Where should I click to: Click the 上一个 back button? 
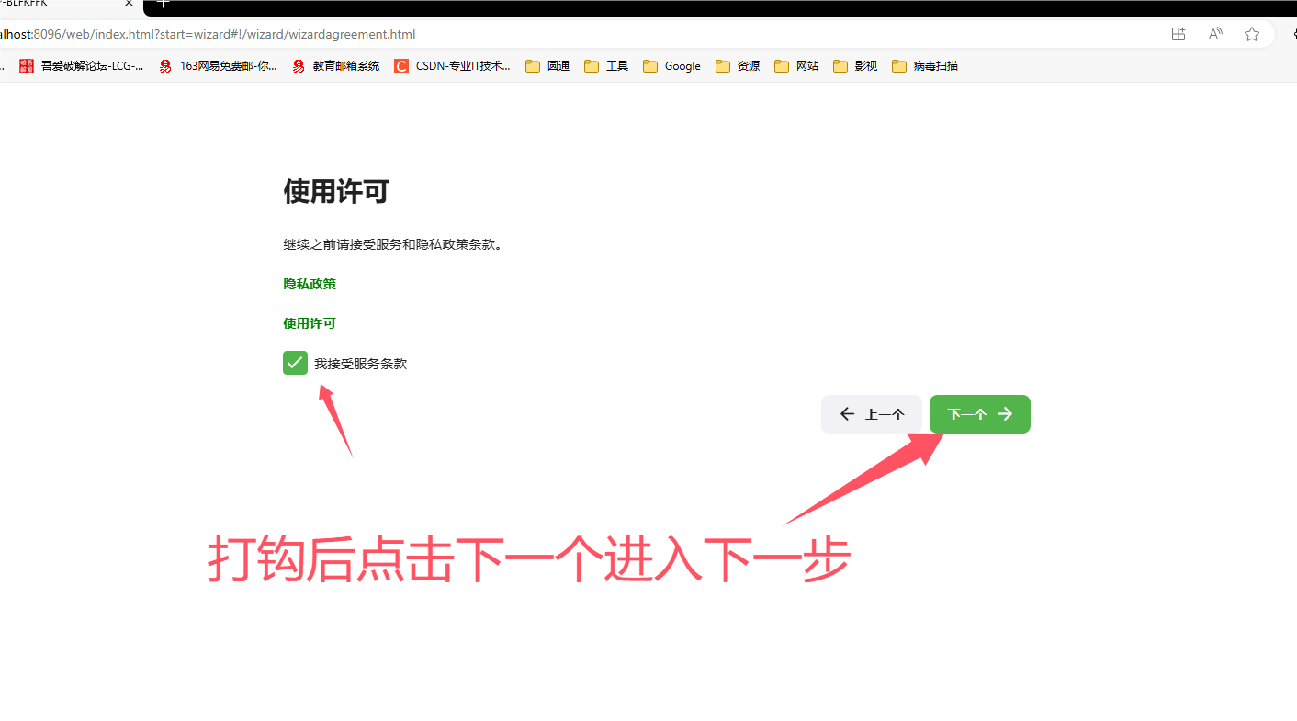[871, 414]
